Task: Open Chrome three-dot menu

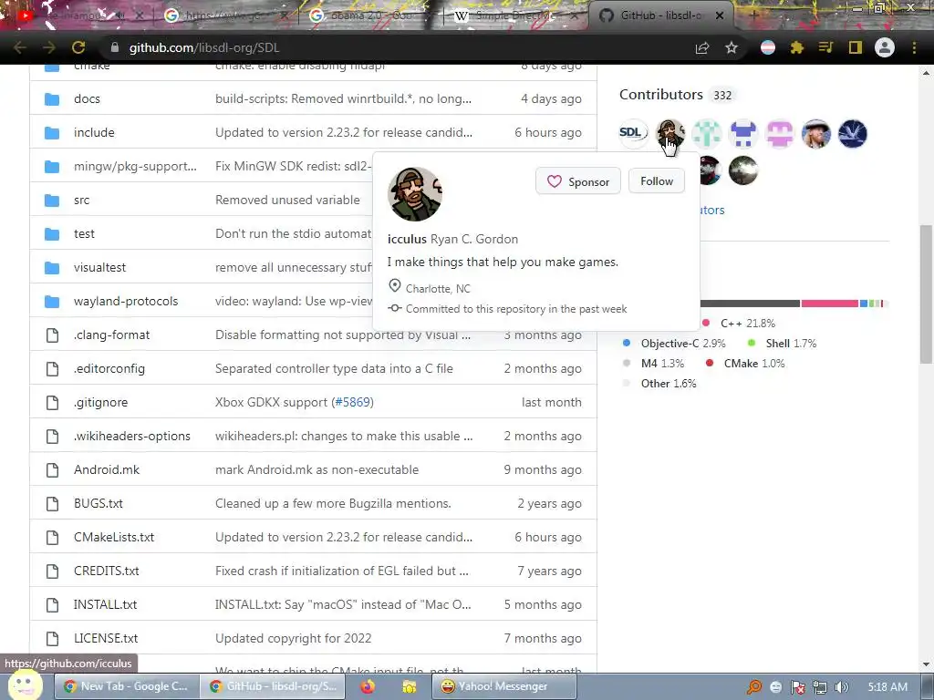Action: pos(914,47)
